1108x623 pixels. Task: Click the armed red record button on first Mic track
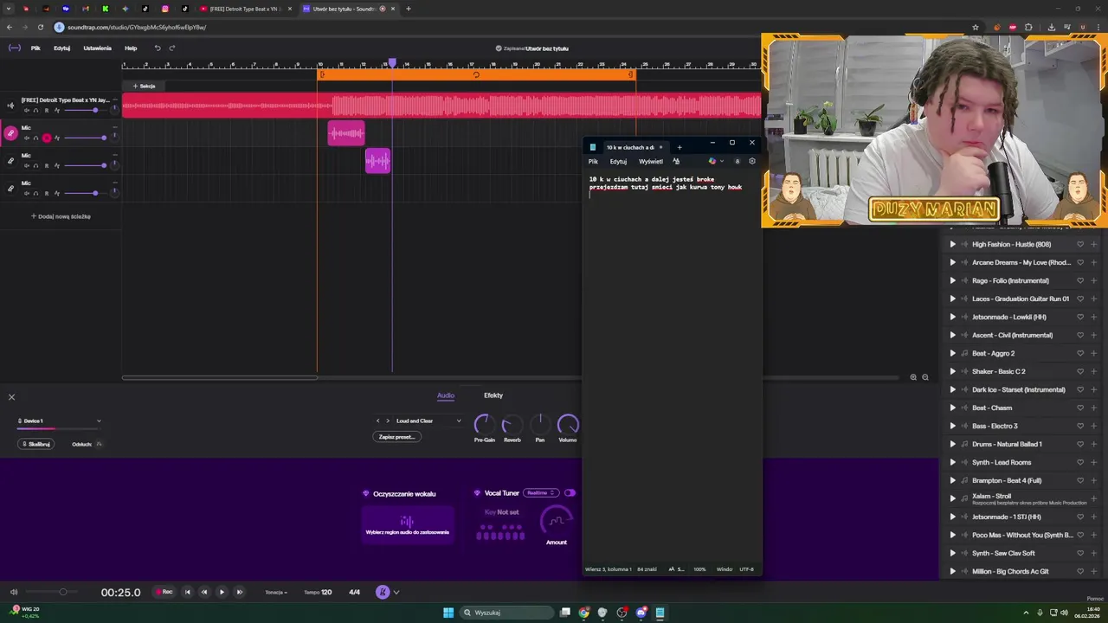pos(47,138)
